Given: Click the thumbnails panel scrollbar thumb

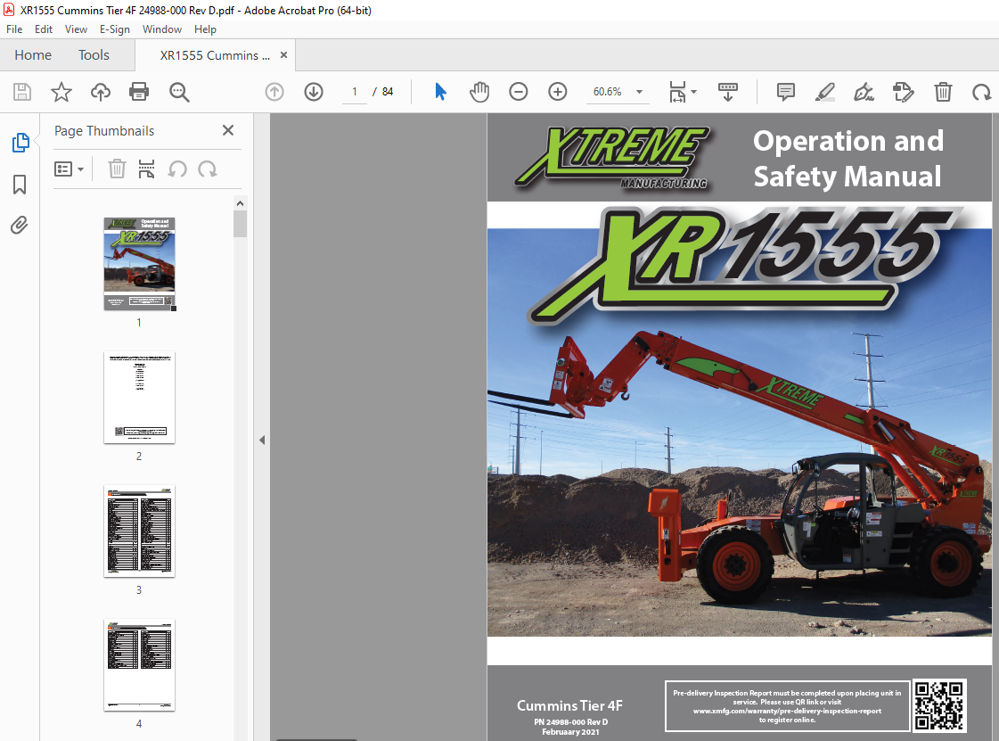Looking at the screenshot, I should click(x=241, y=224).
